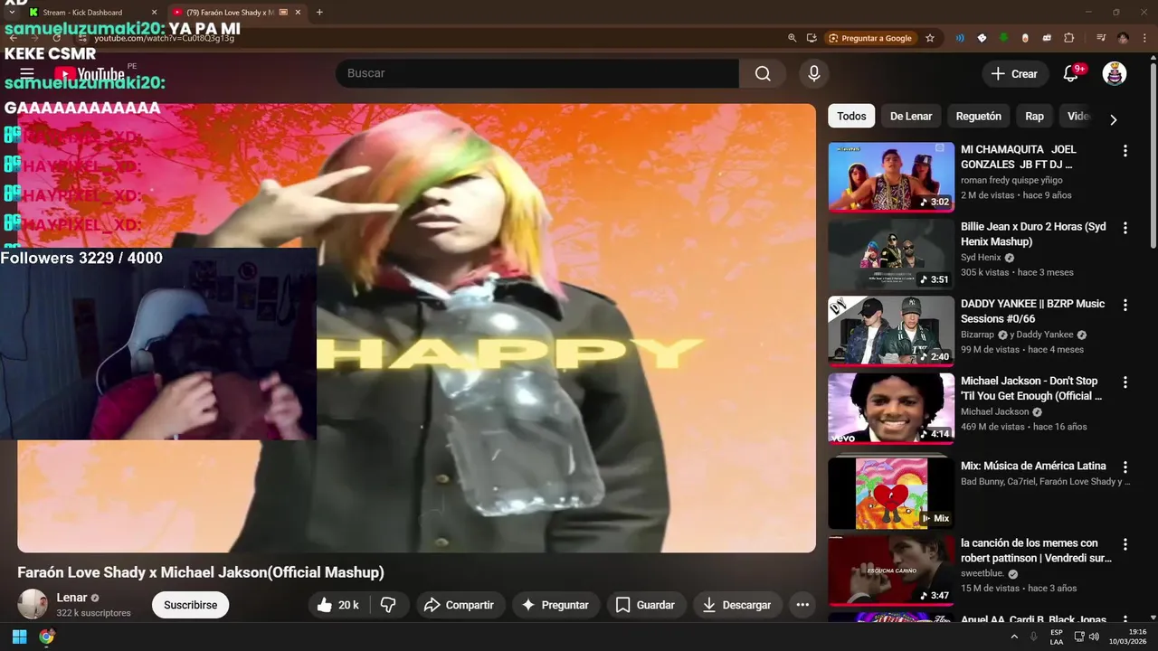Dislike the video with thumbs down
The height and width of the screenshot is (651, 1158).
click(x=389, y=605)
